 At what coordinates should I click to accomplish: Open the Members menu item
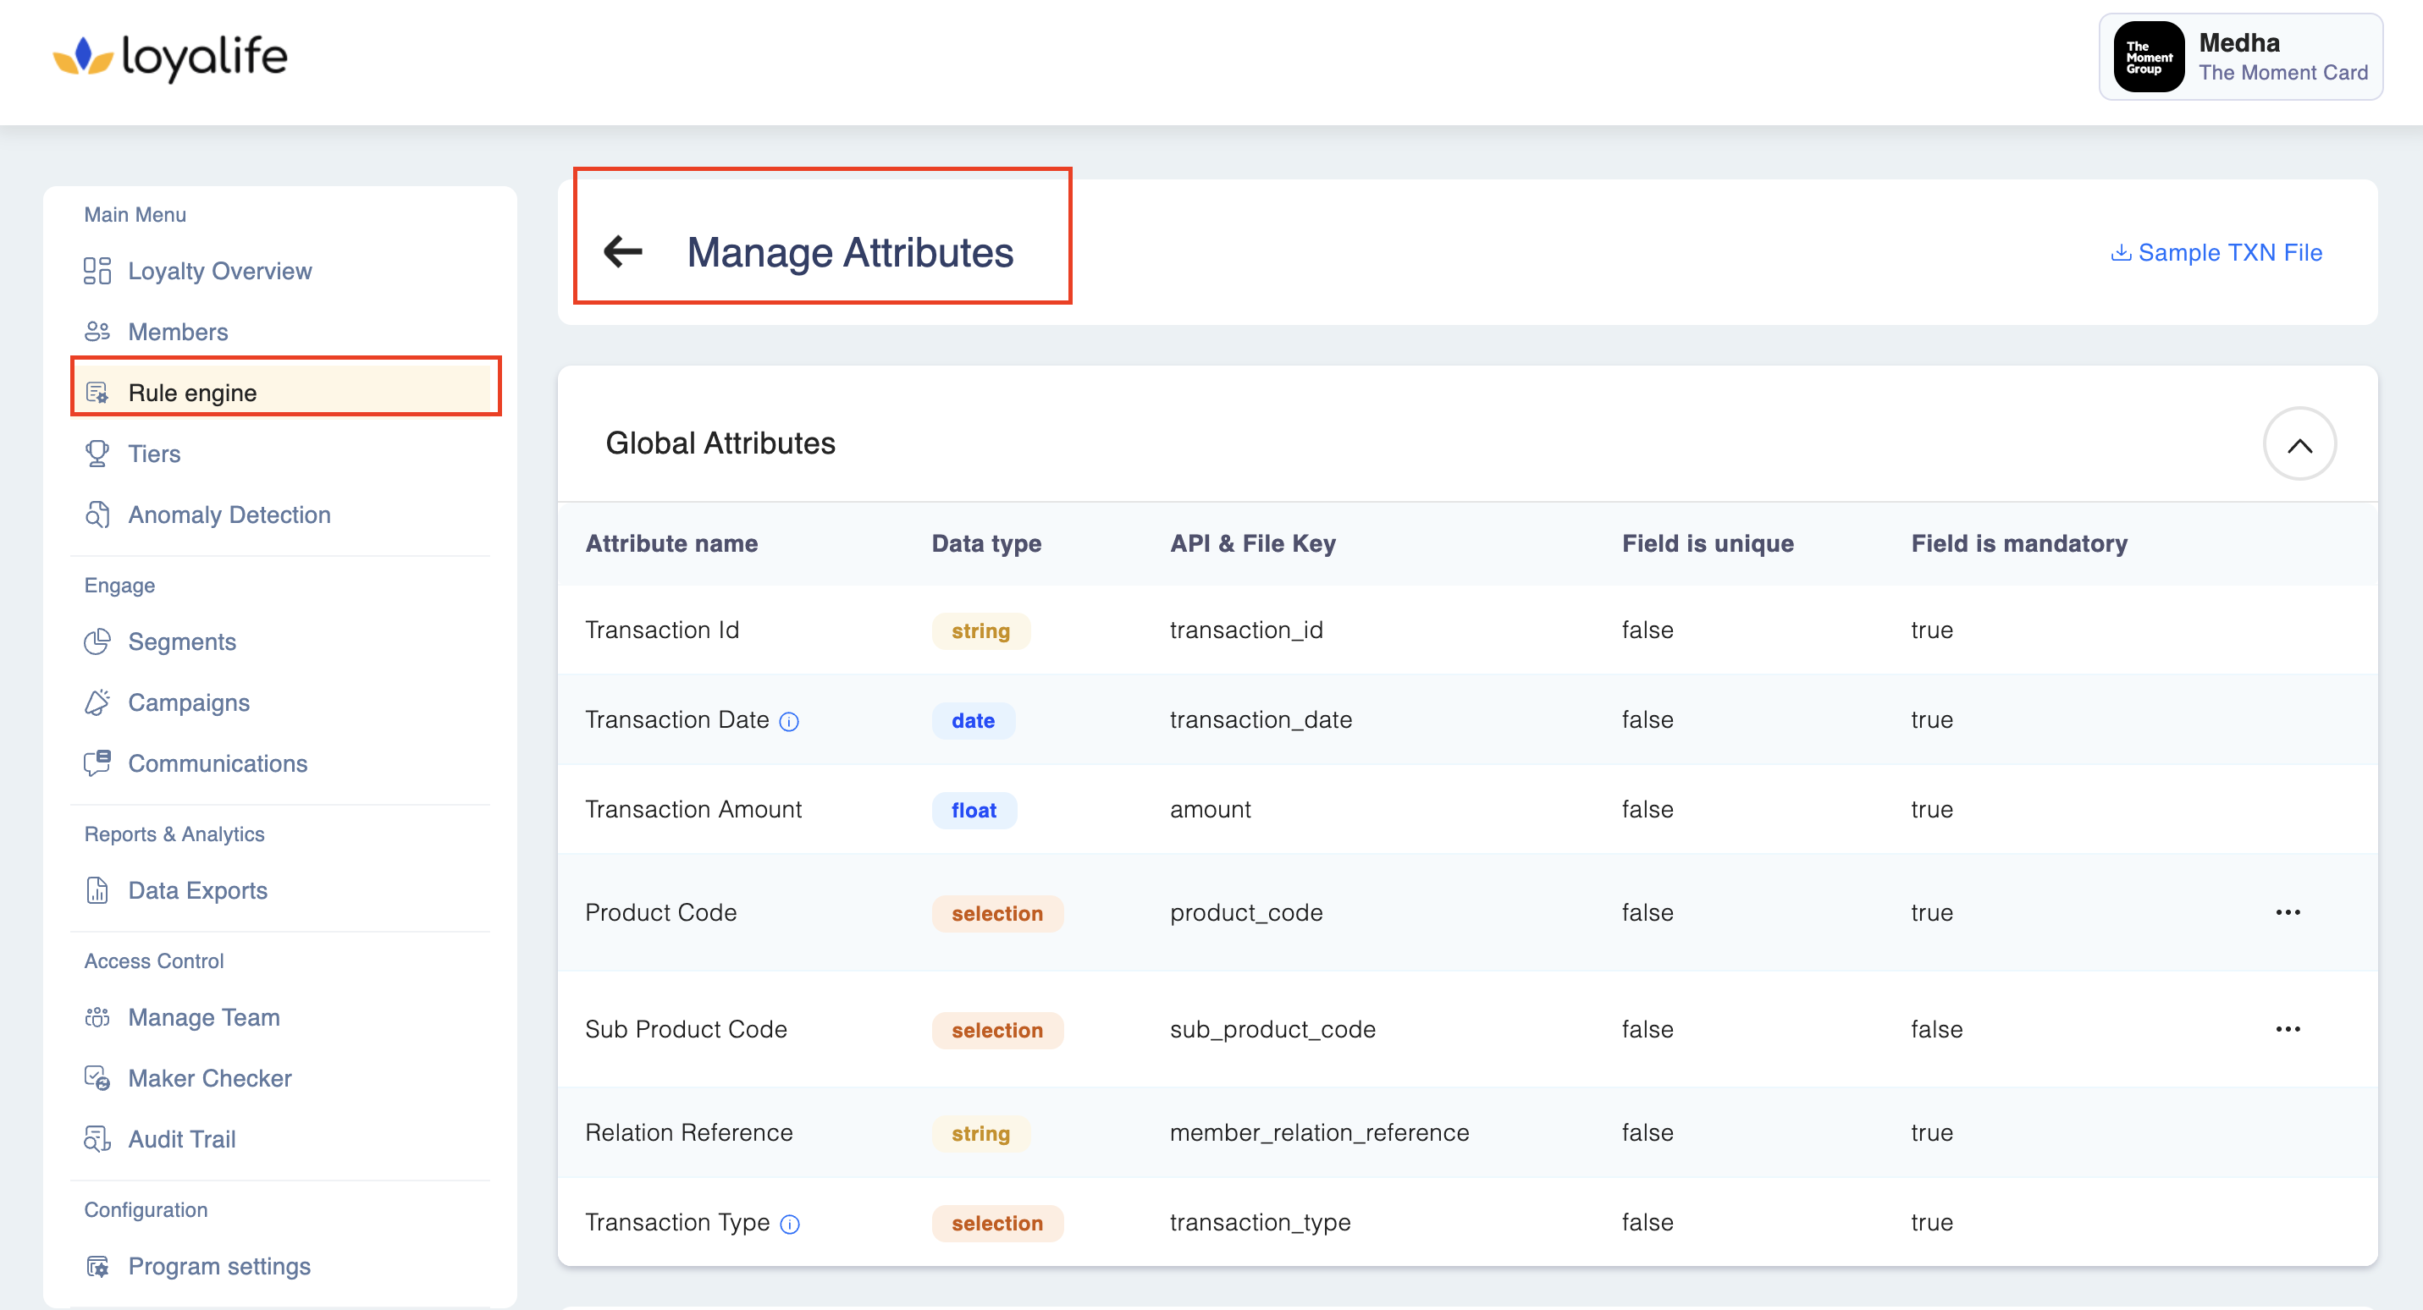tap(178, 332)
